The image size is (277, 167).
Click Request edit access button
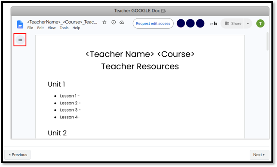153,24
